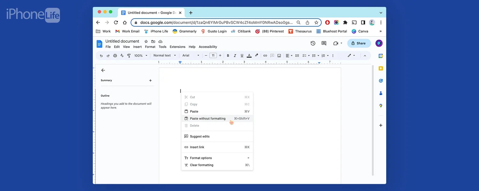Open the Edit menu
This screenshot has width=479, height=191.
point(117,47)
